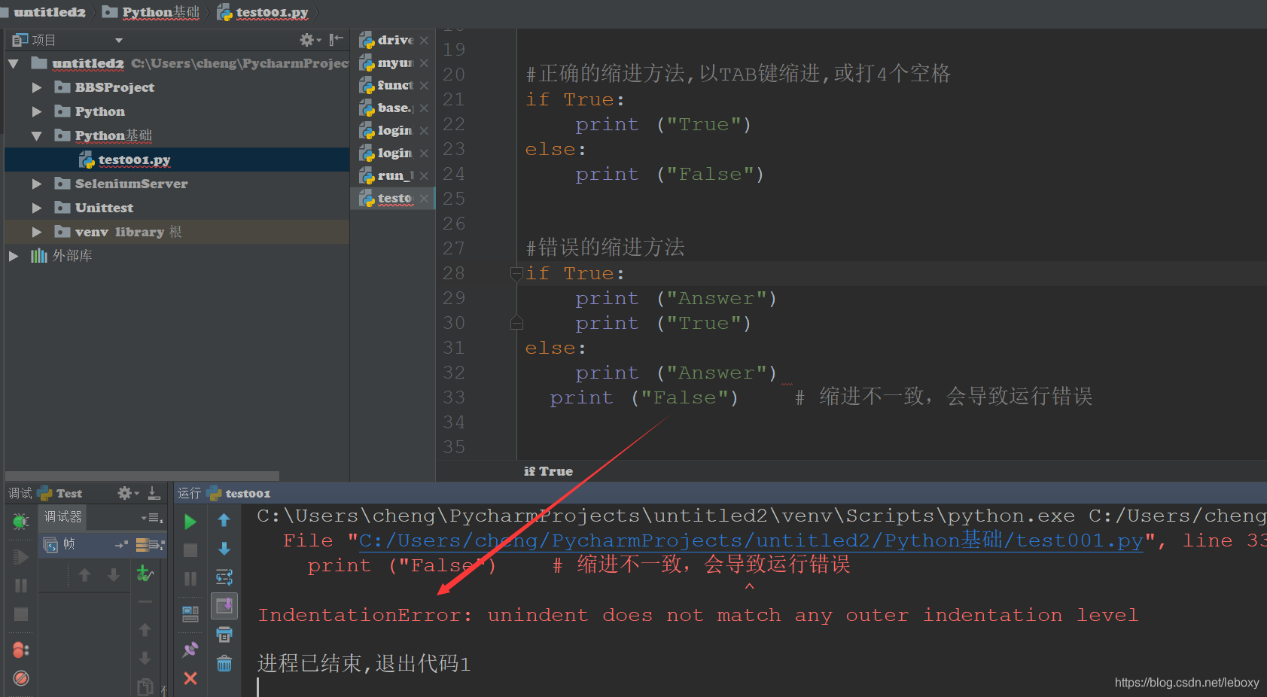Print the console output
The width and height of the screenshot is (1267, 697).
point(224,635)
